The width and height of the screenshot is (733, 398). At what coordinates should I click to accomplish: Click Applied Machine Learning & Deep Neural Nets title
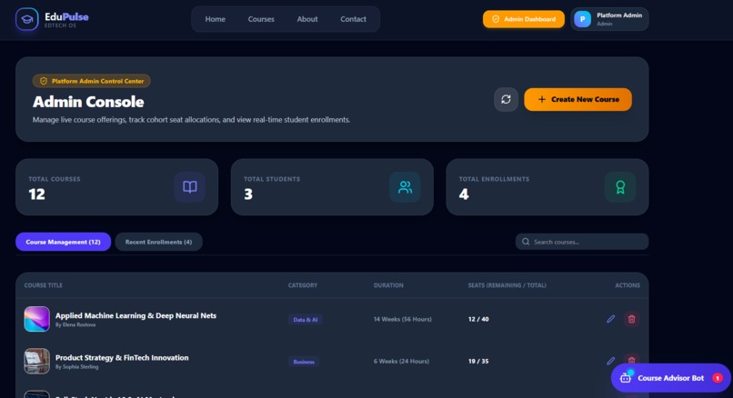(x=136, y=315)
